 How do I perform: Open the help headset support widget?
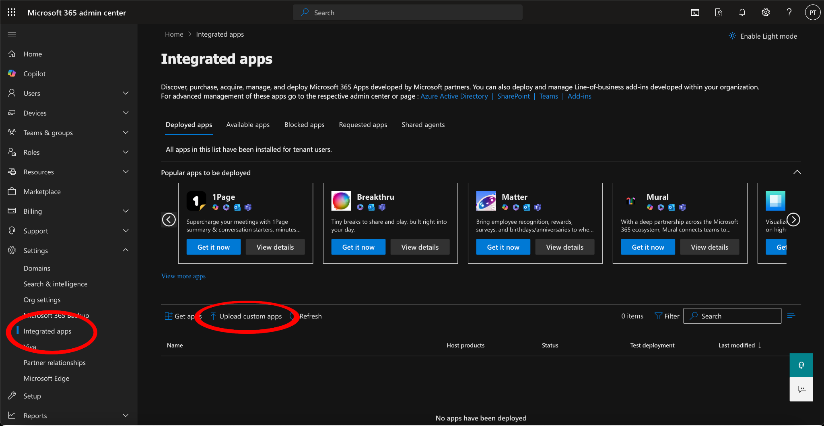(x=801, y=365)
